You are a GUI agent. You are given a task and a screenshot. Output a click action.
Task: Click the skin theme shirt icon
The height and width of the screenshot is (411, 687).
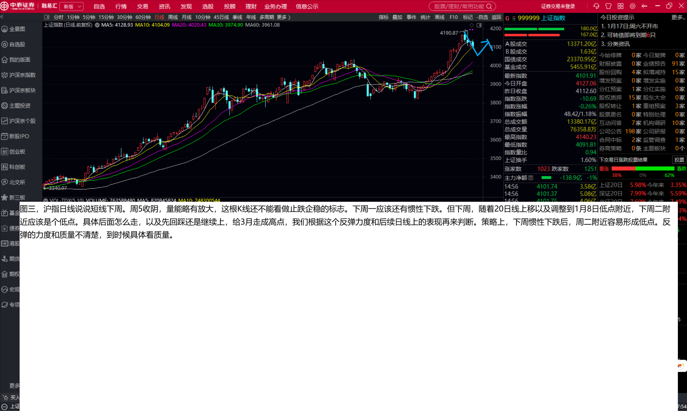pos(608,6)
